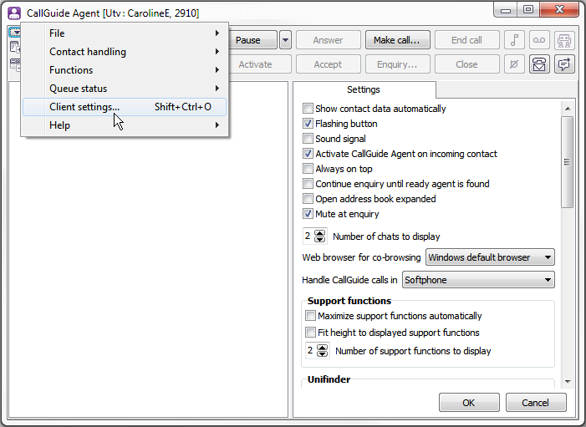Click the phone and envelope icon button
The height and width of the screenshot is (427, 586).
point(539,64)
